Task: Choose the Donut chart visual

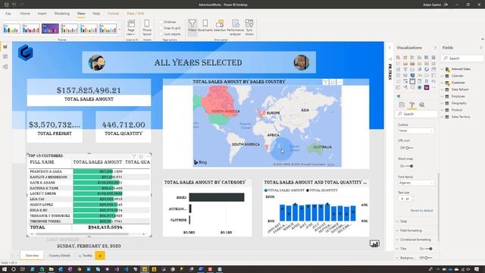Action: [427, 69]
